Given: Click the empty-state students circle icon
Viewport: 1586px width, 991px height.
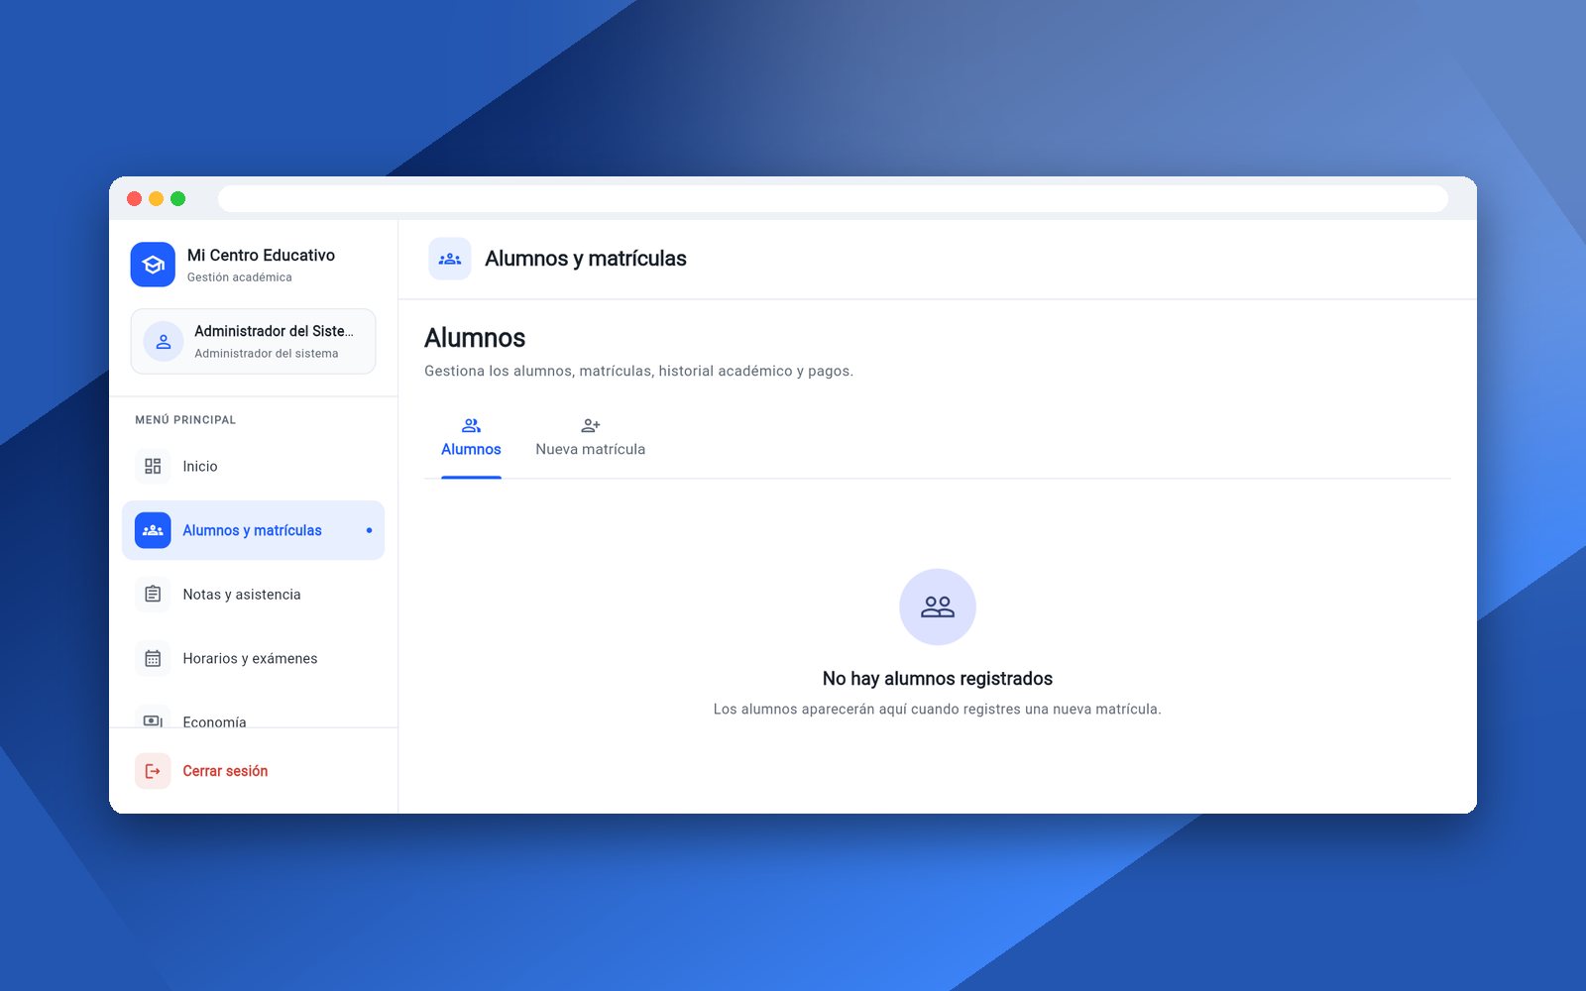Looking at the screenshot, I should tap(938, 606).
